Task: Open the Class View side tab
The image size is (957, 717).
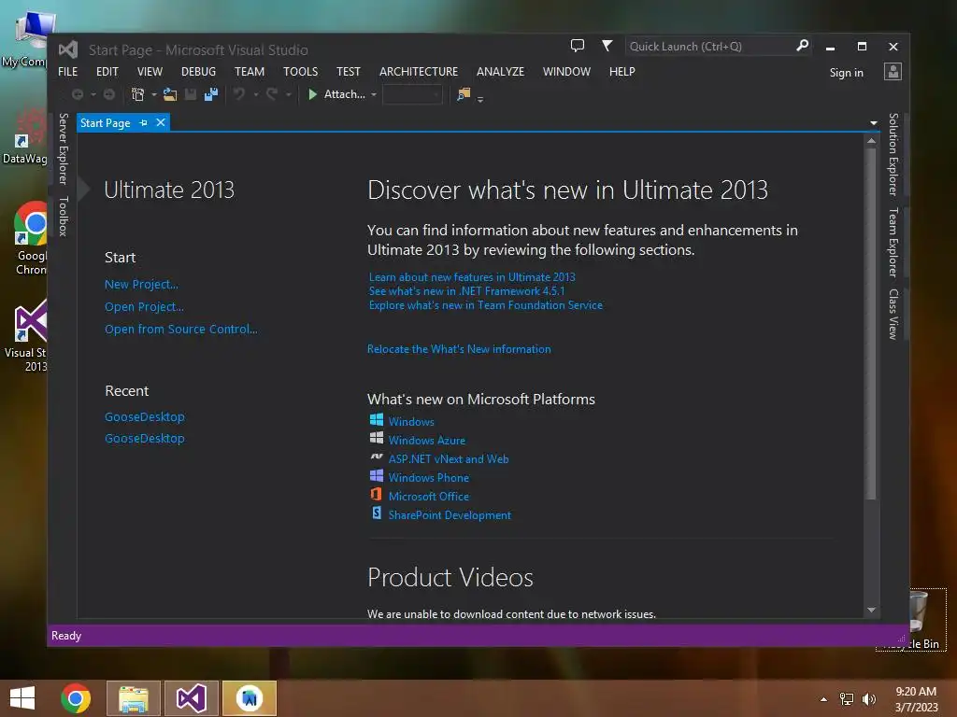Action: point(893,314)
